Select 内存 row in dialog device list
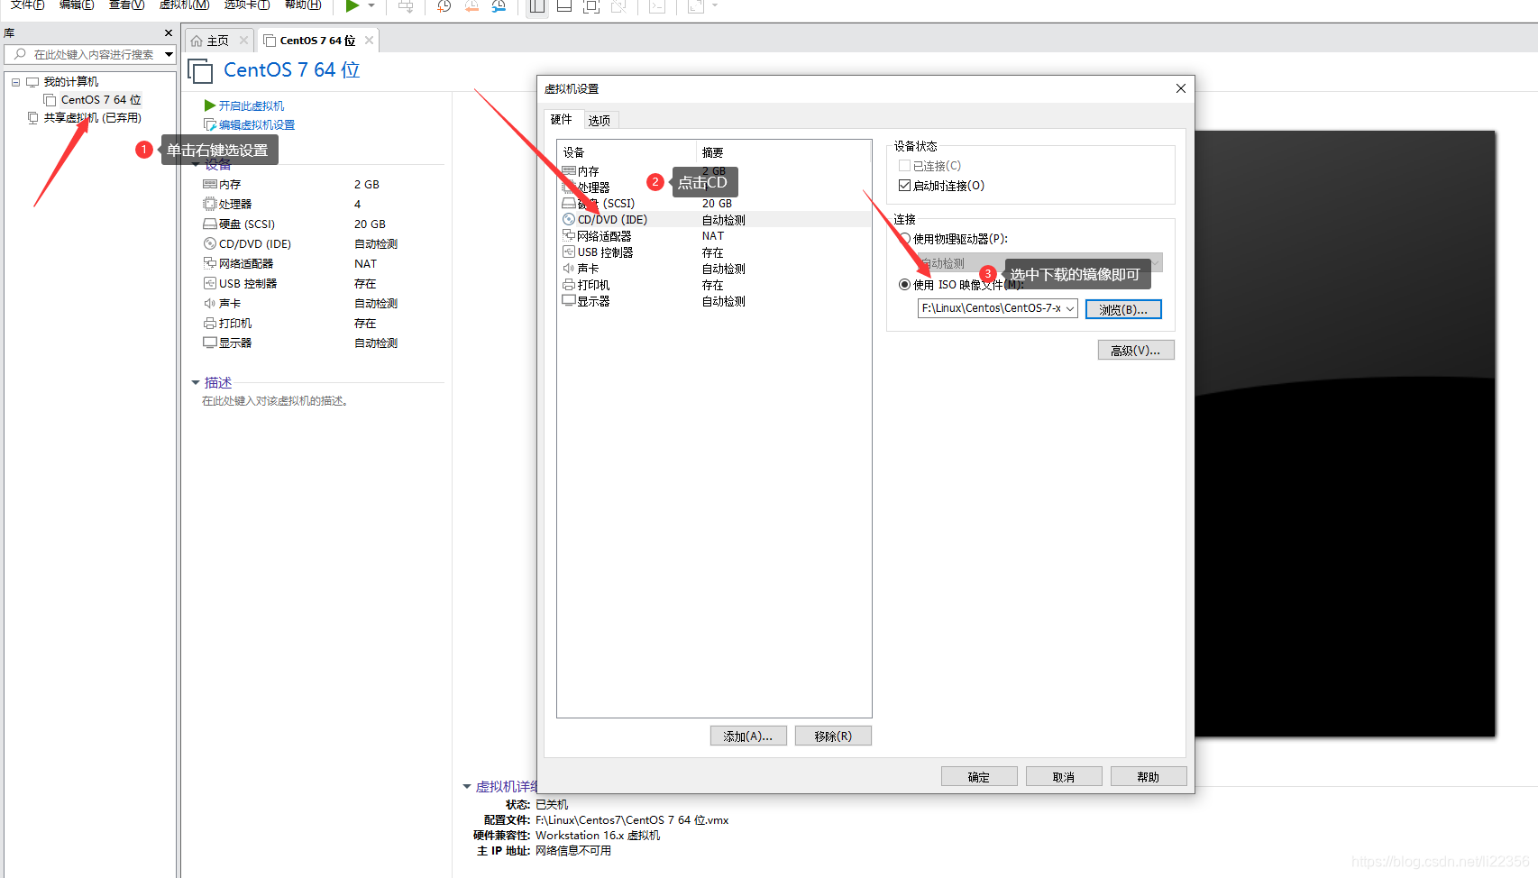 (714, 171)
